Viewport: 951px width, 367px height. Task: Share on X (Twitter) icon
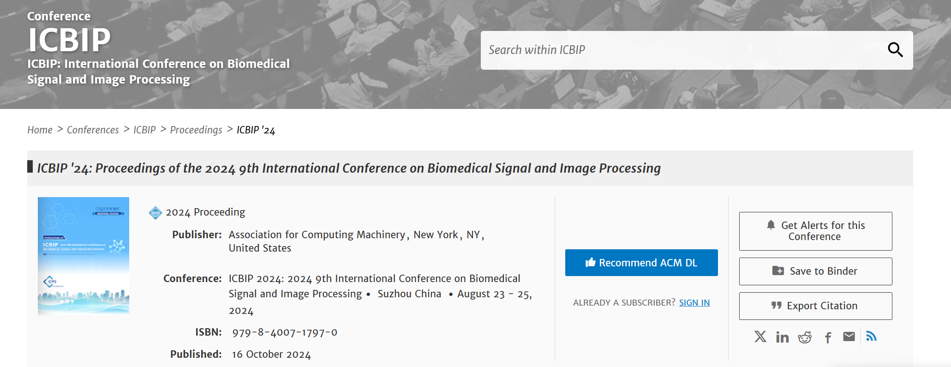pos(760,337)
